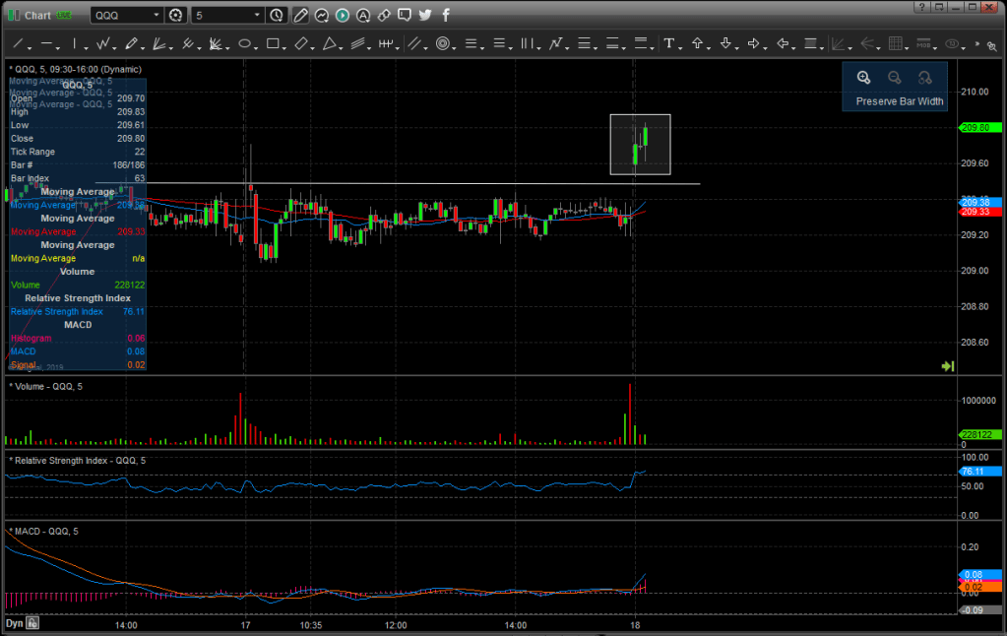Image resolution: width=1007 pixels, height=636 pixels.
Task: Click the green 209.80 price label
Action: (979, 127)
